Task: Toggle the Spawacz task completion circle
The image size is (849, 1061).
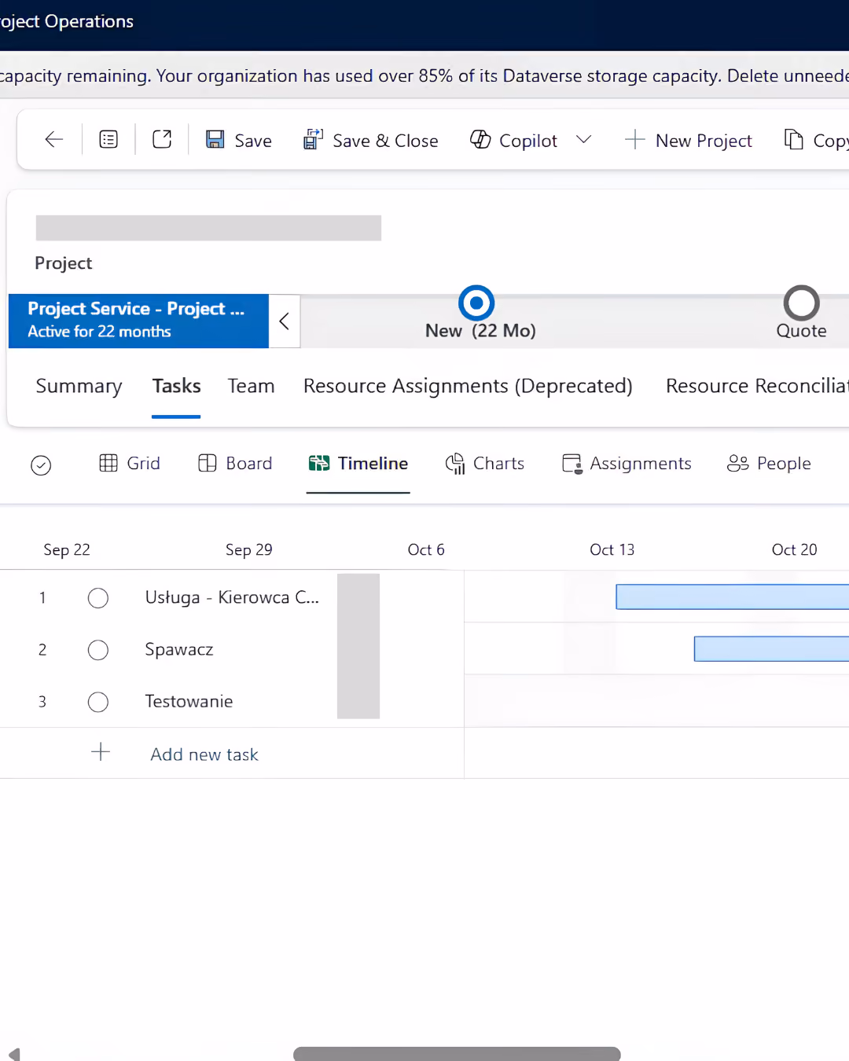Action: pyautogui.click(x=98, y=650)
